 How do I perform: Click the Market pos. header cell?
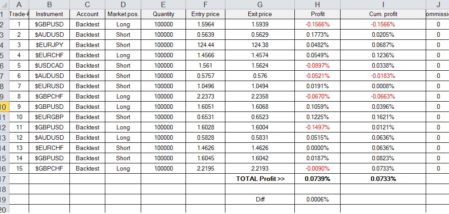(x=123, y=14)
